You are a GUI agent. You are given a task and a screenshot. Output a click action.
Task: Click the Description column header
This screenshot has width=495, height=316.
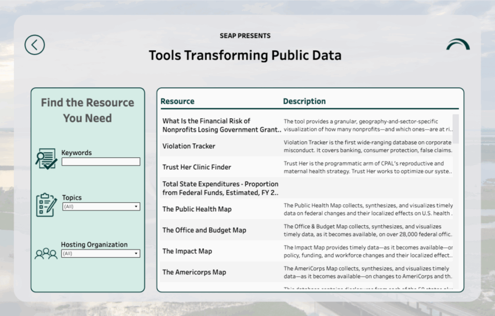tap(304, 101)
